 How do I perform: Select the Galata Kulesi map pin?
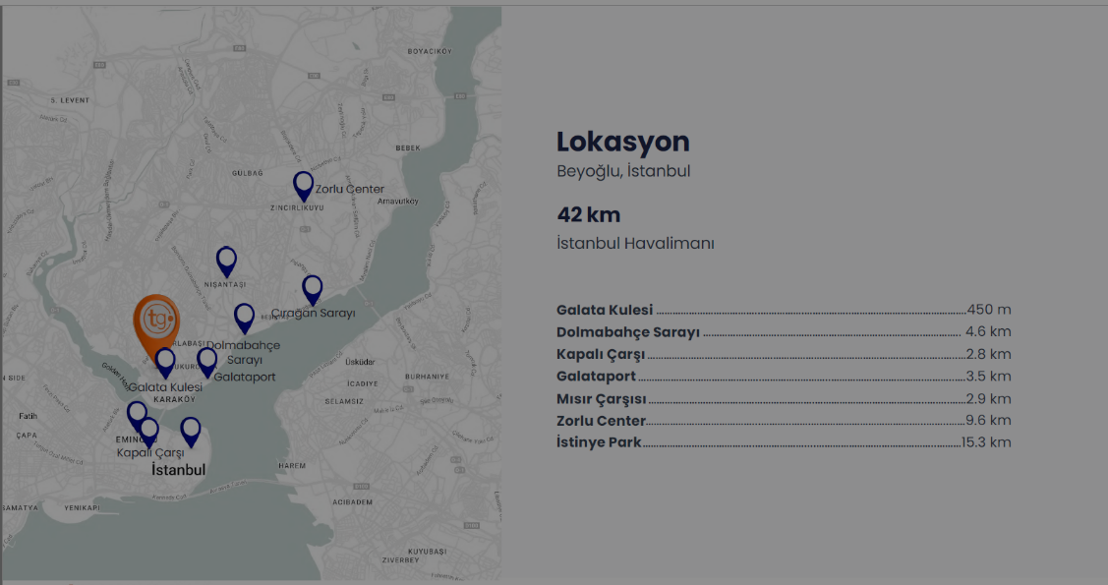165,361
